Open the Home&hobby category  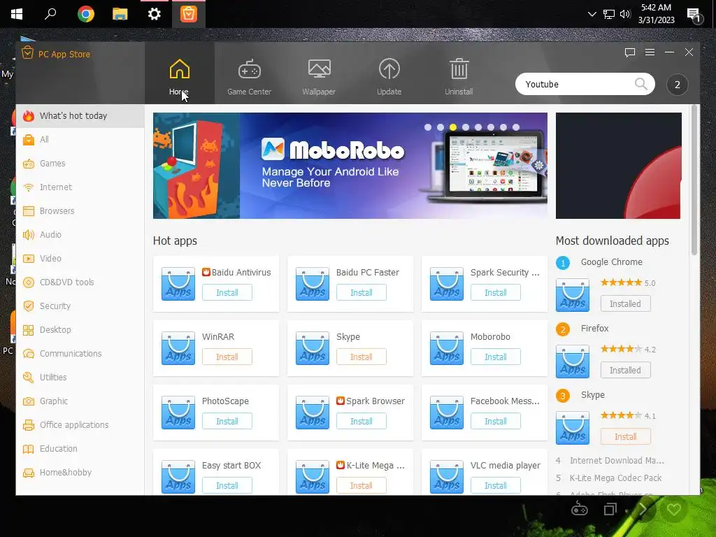coord(80,472)
